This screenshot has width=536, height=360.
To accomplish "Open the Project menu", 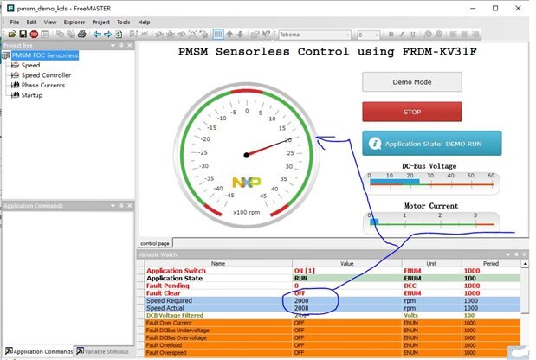I will click(x=100, y=22).
